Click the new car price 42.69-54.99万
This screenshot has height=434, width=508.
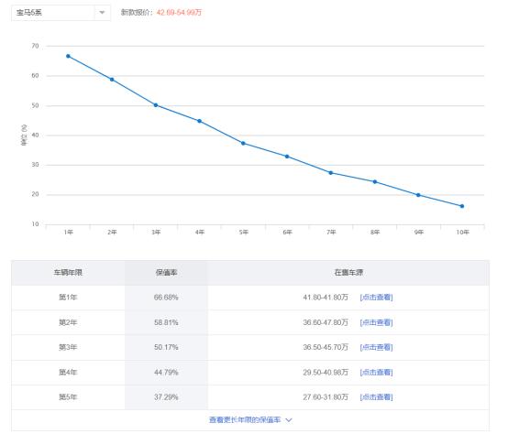(179, 13)
